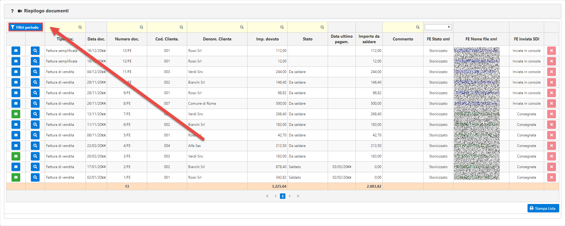Email the Comune di Roma invoice 8/FE
The image size is (565, 226).
pos(16,103)
